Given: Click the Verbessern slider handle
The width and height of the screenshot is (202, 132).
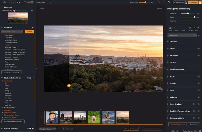Looking at the screenshot, I should point(188,13).
